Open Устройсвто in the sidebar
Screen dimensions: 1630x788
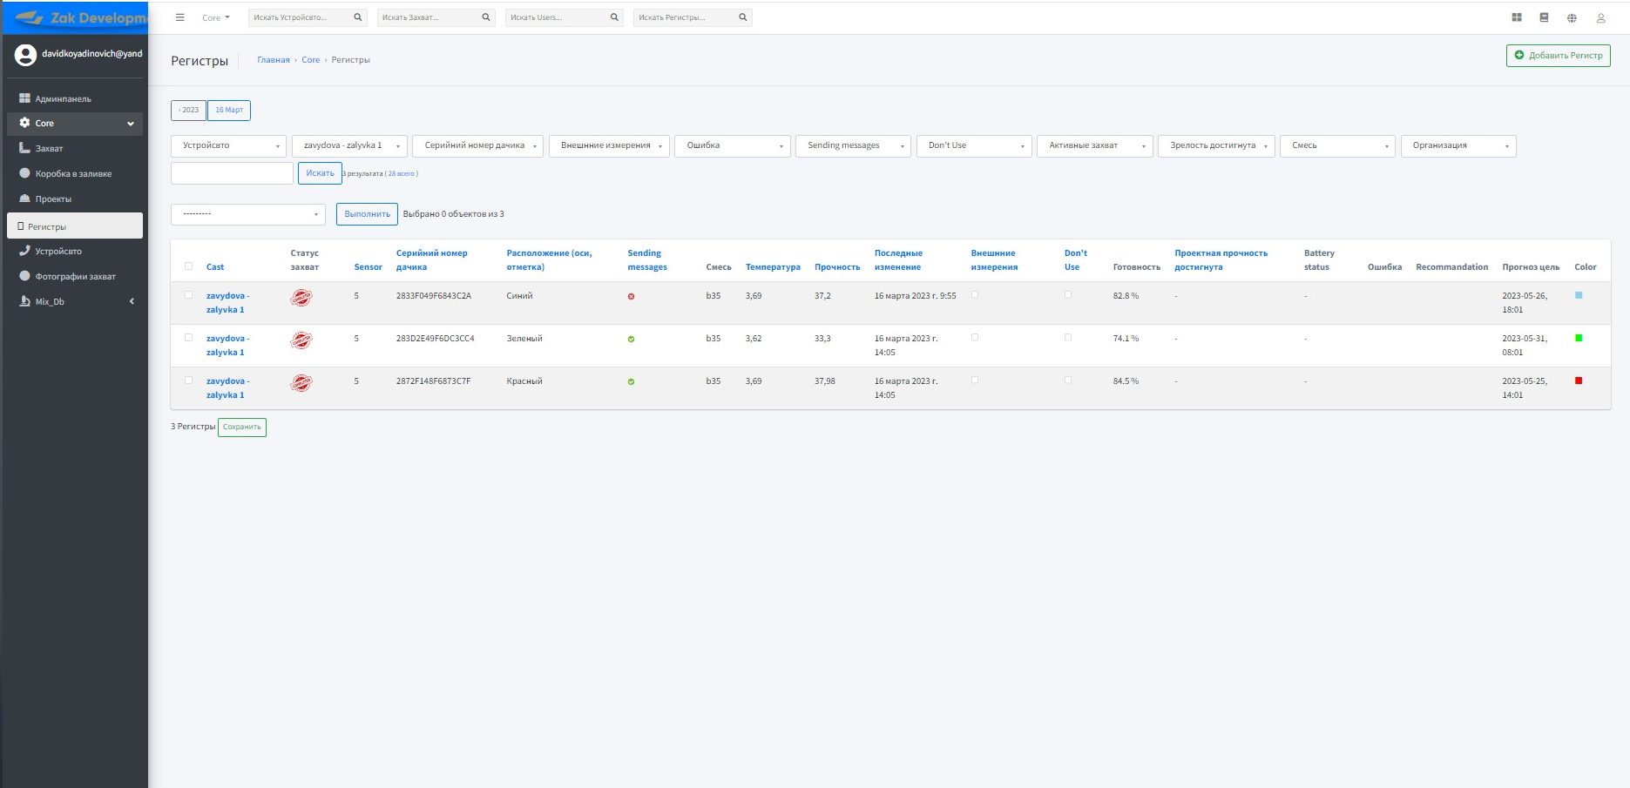57,252
